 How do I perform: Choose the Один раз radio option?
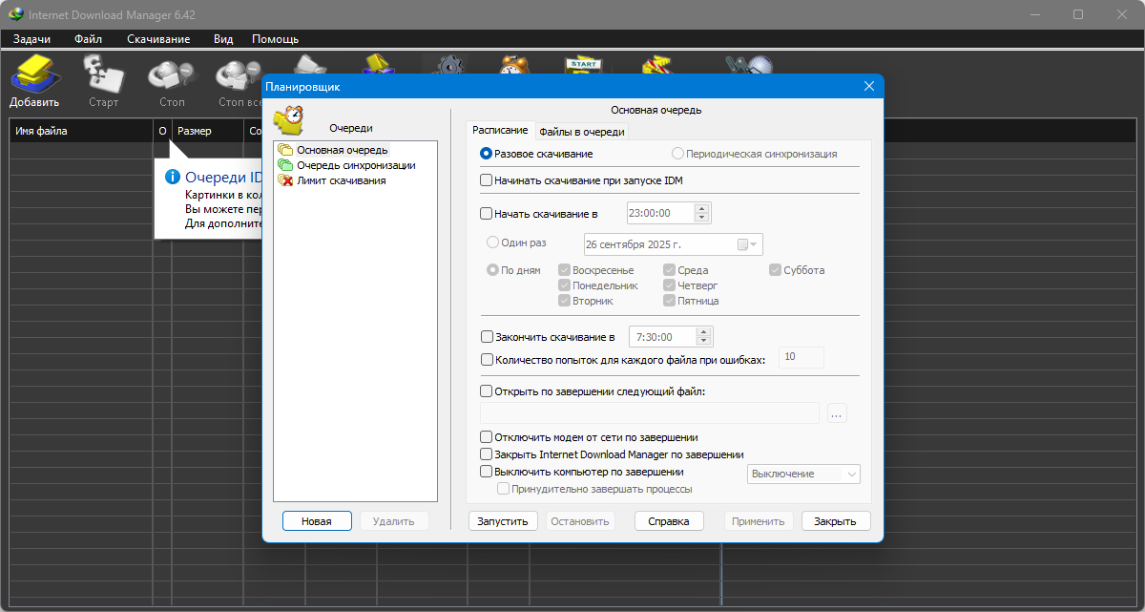pyautogui.click(x=492, y=243)
